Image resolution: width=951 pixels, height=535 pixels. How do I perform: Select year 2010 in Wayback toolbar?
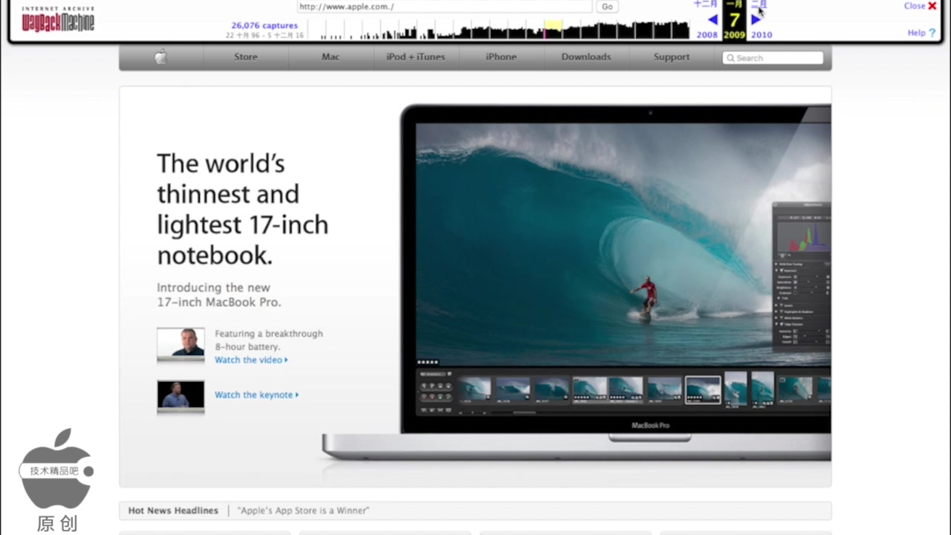(762, 35)
